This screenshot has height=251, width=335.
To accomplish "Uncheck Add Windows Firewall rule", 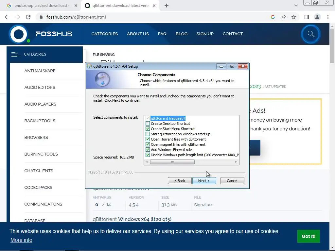I will tap(148, 150).
